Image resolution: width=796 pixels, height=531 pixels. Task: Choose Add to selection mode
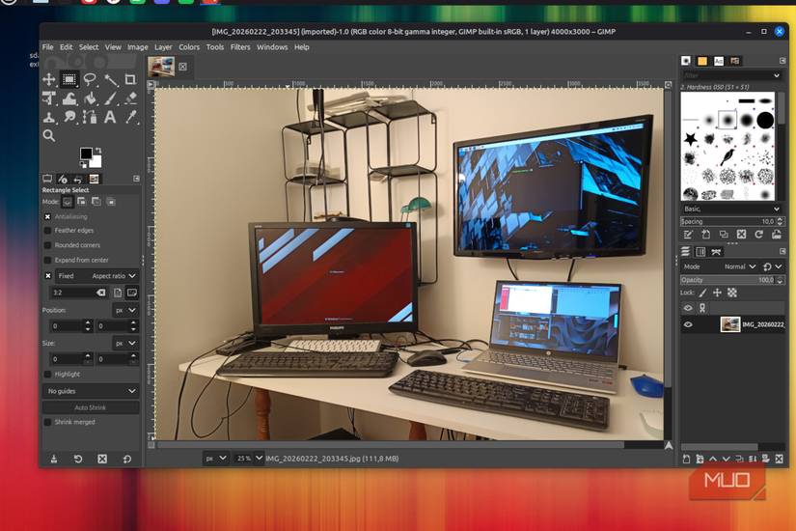coord(81,202)
